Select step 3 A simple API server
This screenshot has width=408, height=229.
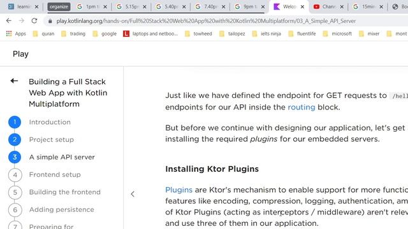pos(52,157)
